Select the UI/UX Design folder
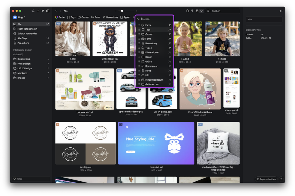The width and height of the screenshot is (295, 196). coord(31,68)
